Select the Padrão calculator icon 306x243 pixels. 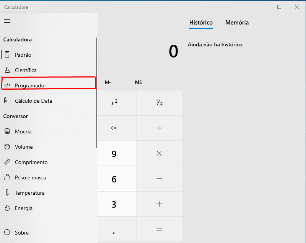7,55
